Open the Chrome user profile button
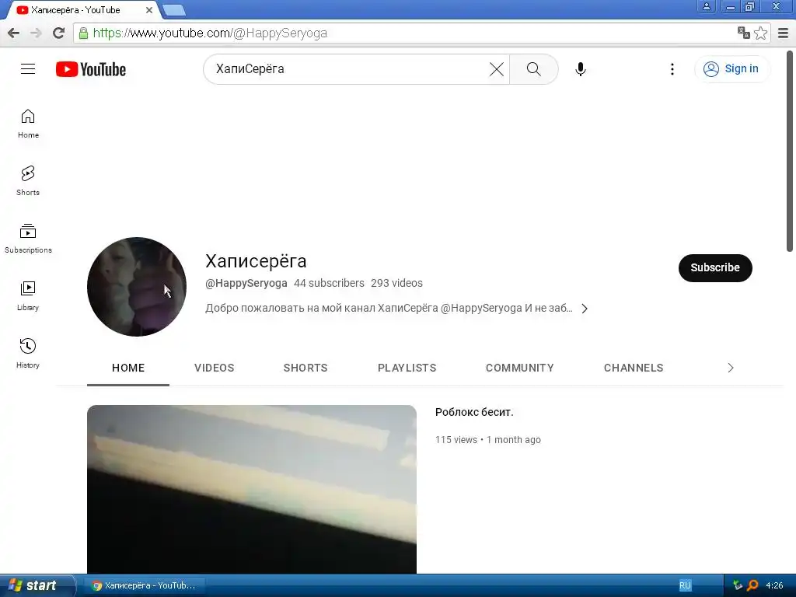Viewport: 796px width, 597px height. click(x=706, y=6)
